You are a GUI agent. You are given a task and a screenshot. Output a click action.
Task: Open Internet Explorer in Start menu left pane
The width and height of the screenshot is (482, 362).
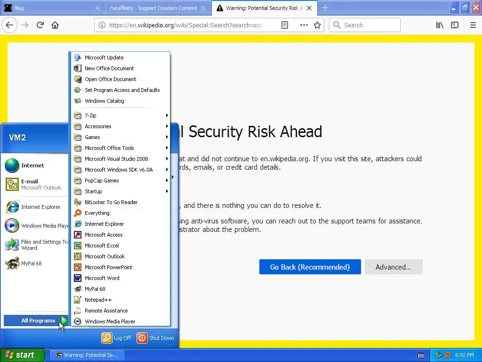[x=36, y=207]
